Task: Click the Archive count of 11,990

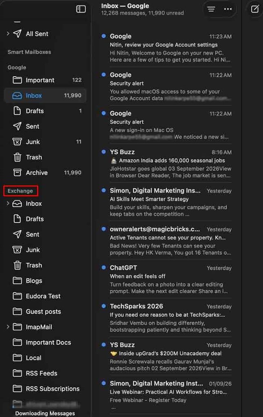Action: tap(73, 173)
